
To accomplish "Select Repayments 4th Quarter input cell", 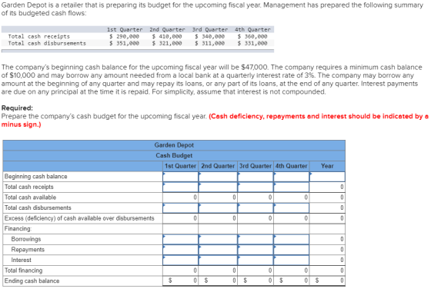I will 292,250.
